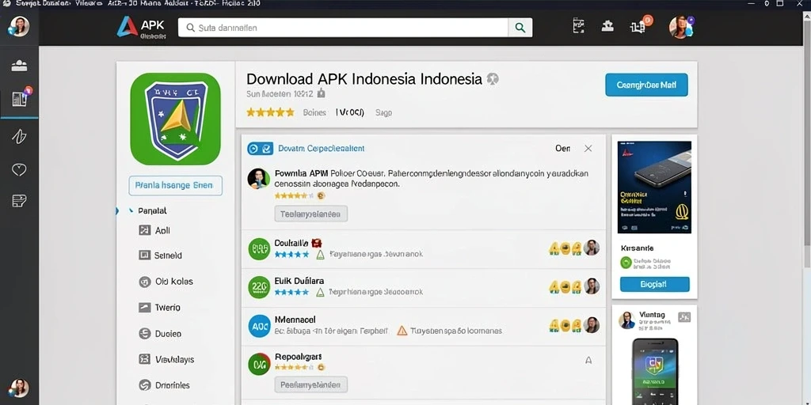The width and height of the screenshot is (811, 405).
Task: Collapse the Panalal section arrow
Action: coord(131,210)
